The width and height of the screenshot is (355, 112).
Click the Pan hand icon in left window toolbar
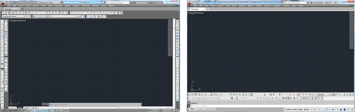point(47,13)
